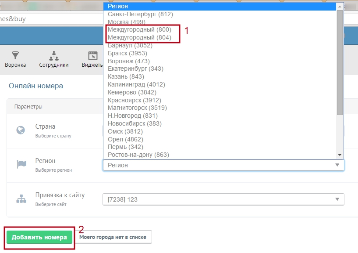358x253 pixels.
Task: Choose Барнаул (3852) from dropdown list
Action: 220,45
